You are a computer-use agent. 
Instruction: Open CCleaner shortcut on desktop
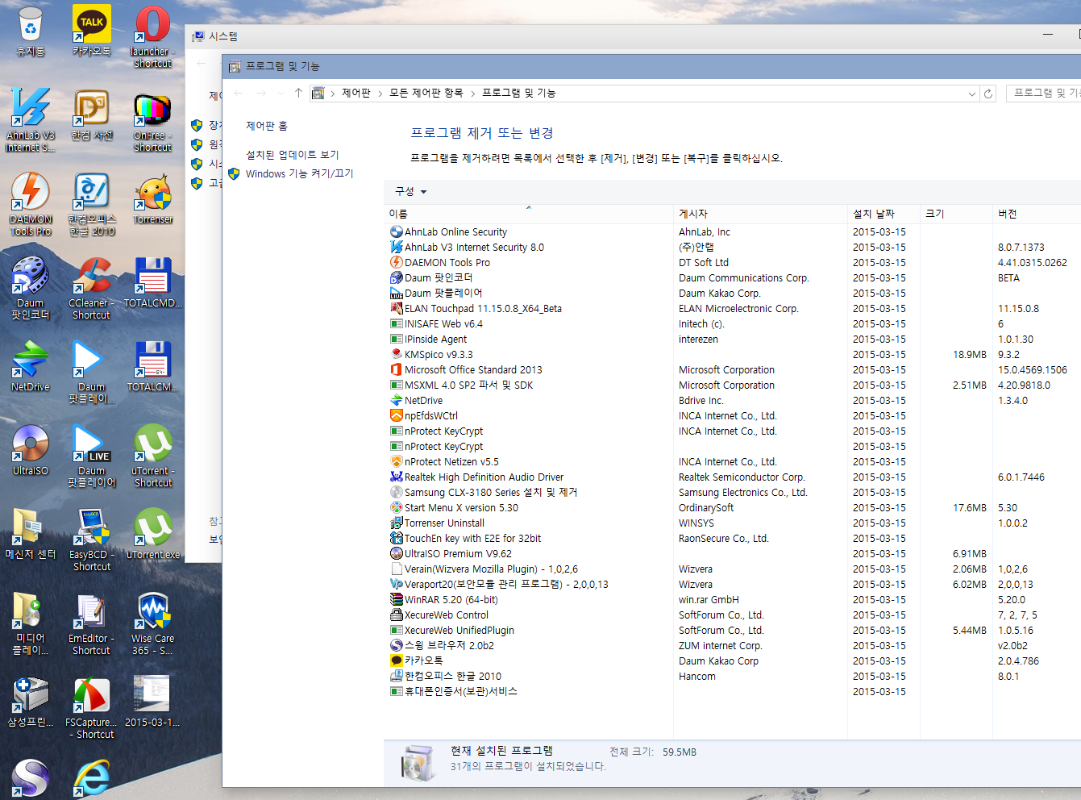[91, 287]
